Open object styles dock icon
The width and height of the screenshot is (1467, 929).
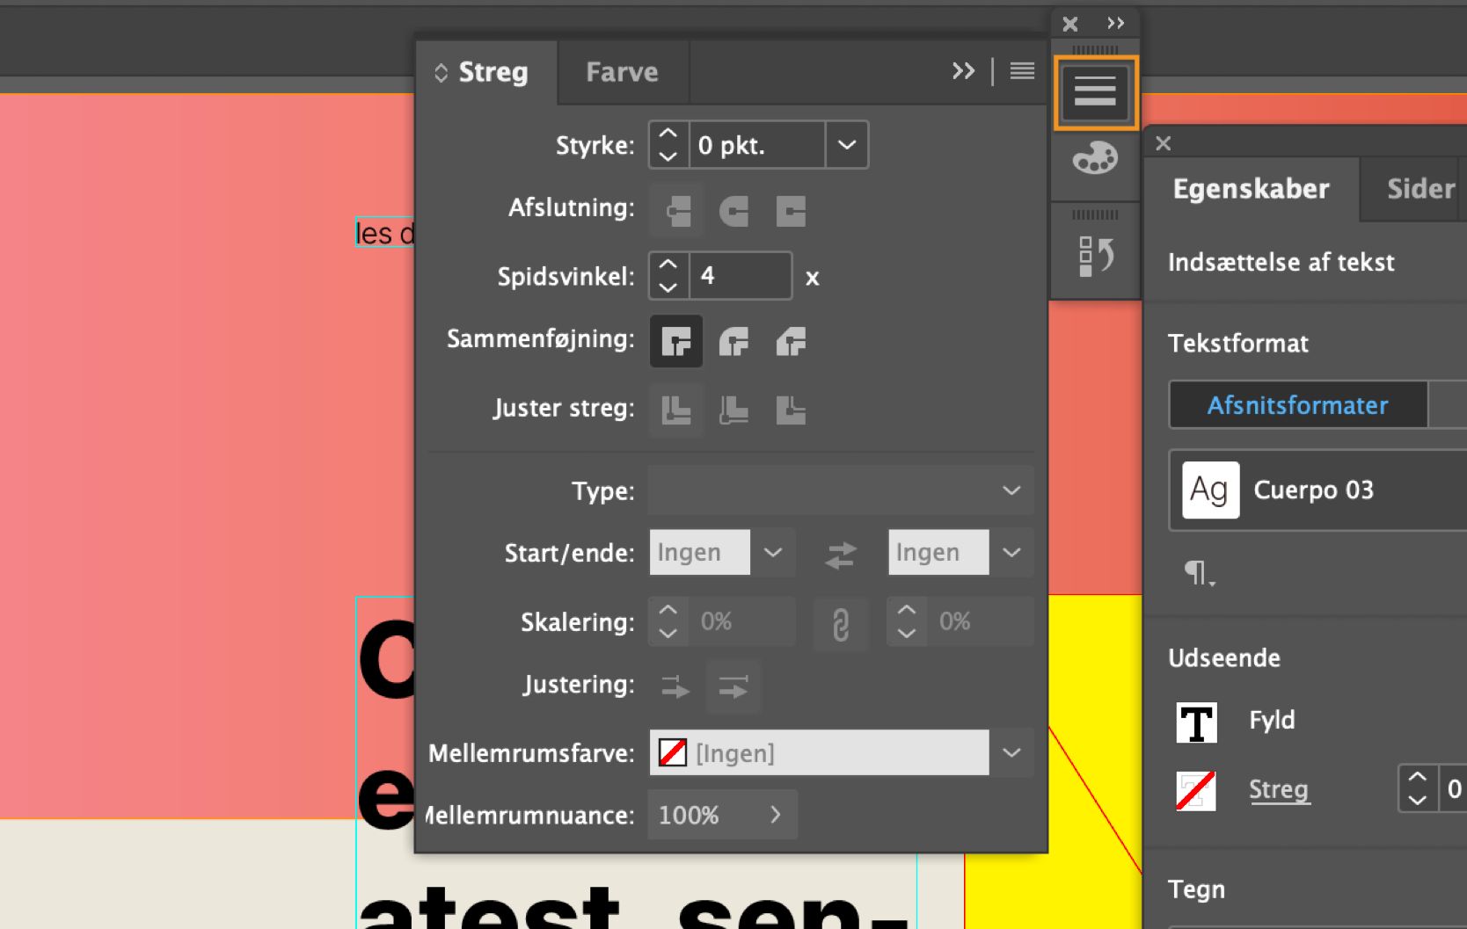click(x=1095, y=257)
